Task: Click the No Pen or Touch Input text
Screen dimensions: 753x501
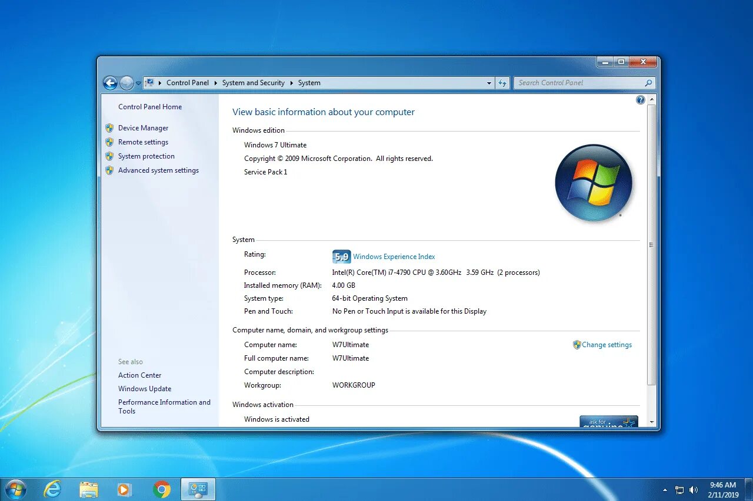Action: tap(409, 311)
